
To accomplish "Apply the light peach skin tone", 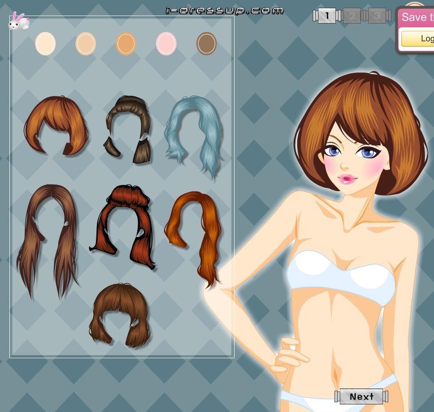I will (x=86, y=44).
